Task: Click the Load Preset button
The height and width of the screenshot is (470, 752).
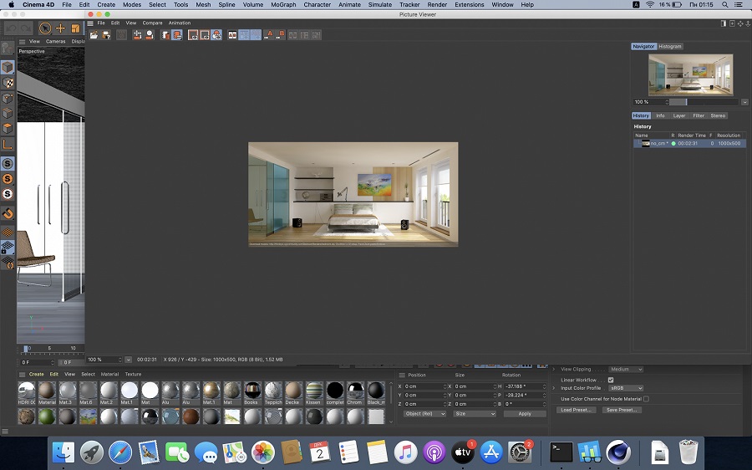Action: pyautogui.click(x=577, y=410)
